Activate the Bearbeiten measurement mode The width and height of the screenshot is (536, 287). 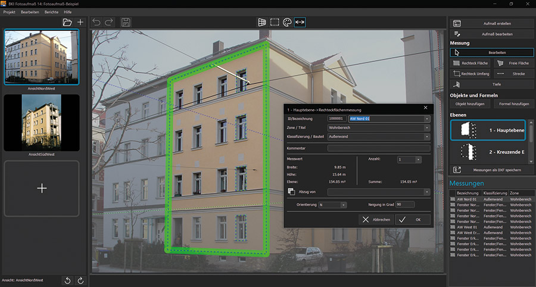coord(491,52)
